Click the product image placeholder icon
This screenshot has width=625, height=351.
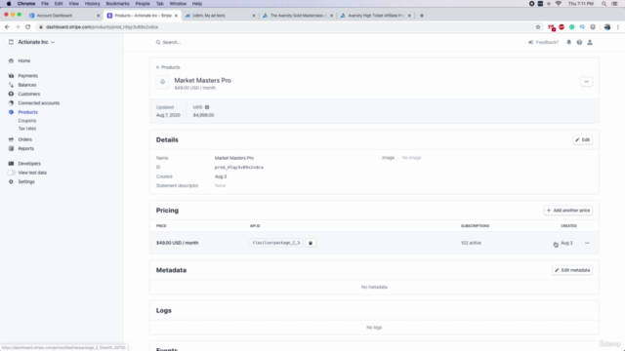point(163,82)
